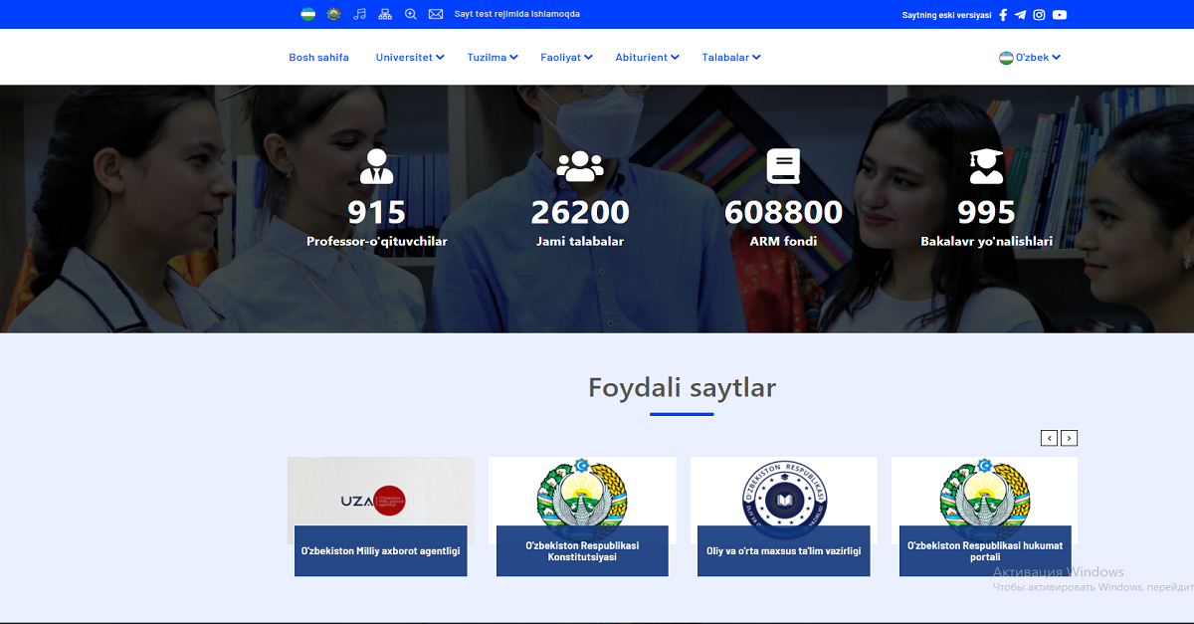The height and width of the screenshot is (624, 1194).
Task: Click the ARM fondi book icon
Action: tap(784, 164)
